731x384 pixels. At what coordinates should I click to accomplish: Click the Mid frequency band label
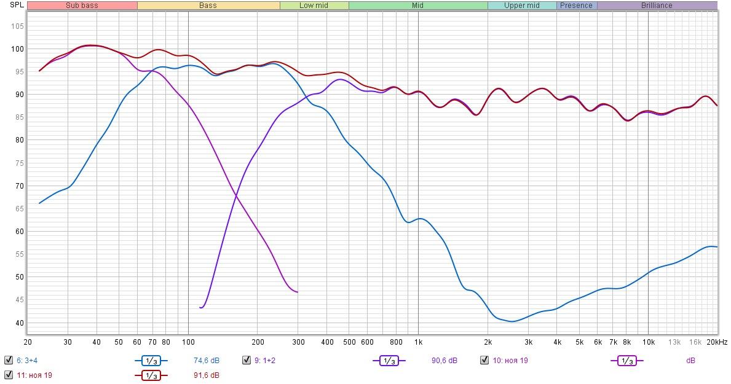417,6
